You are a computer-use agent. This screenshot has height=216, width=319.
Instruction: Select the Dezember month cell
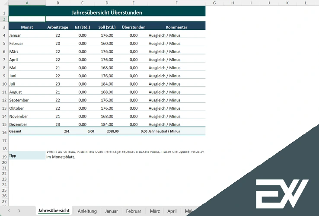(x=27, y=124)
